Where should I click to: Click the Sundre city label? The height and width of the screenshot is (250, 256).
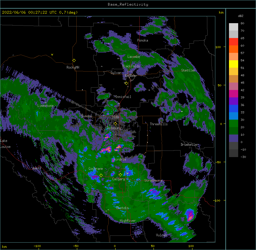click(87, 116)
